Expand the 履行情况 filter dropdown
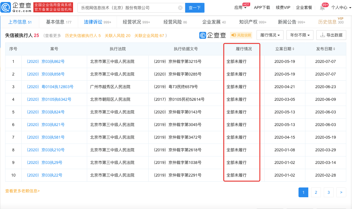Image resolution: width=352 pixels, height=209 pixels. (x=270, y=35)
